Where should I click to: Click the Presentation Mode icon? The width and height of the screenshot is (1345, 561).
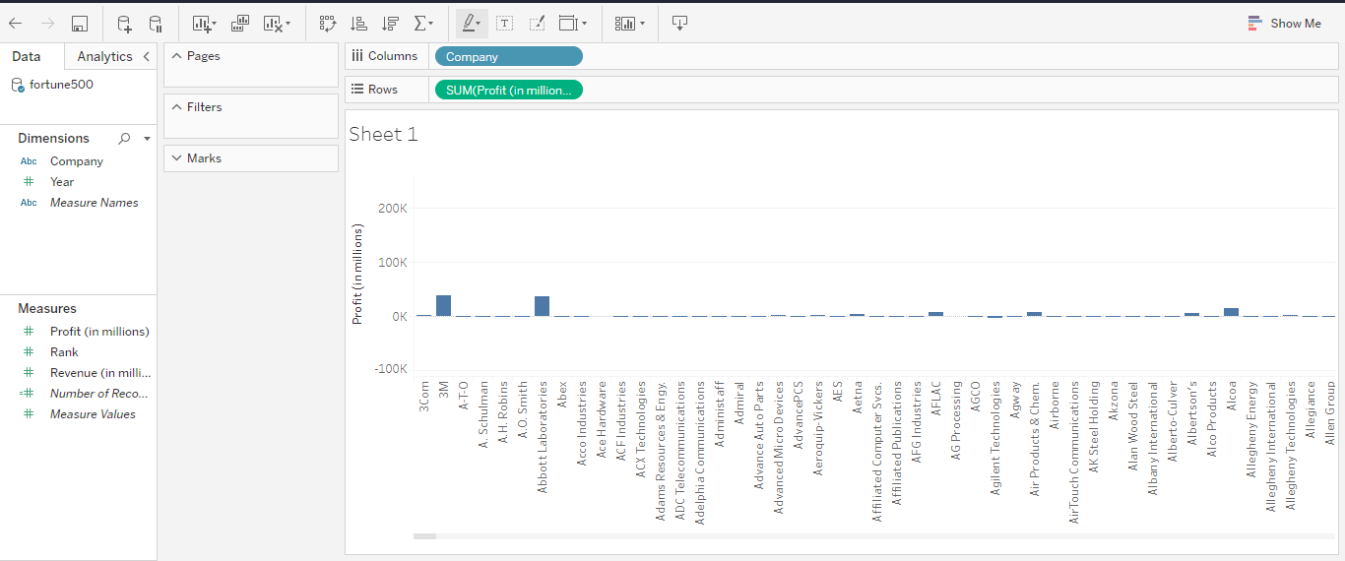click(x=679, y=24)
